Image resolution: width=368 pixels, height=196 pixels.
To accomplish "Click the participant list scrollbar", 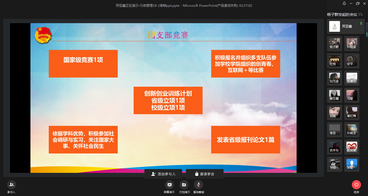I will coord(367,30).
